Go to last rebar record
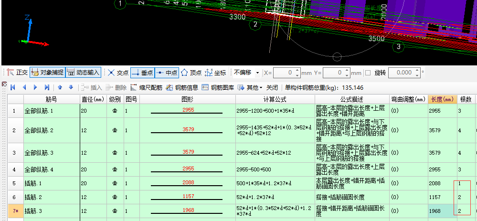This screenshot has height=221, width=477. [x=47, y=87]
